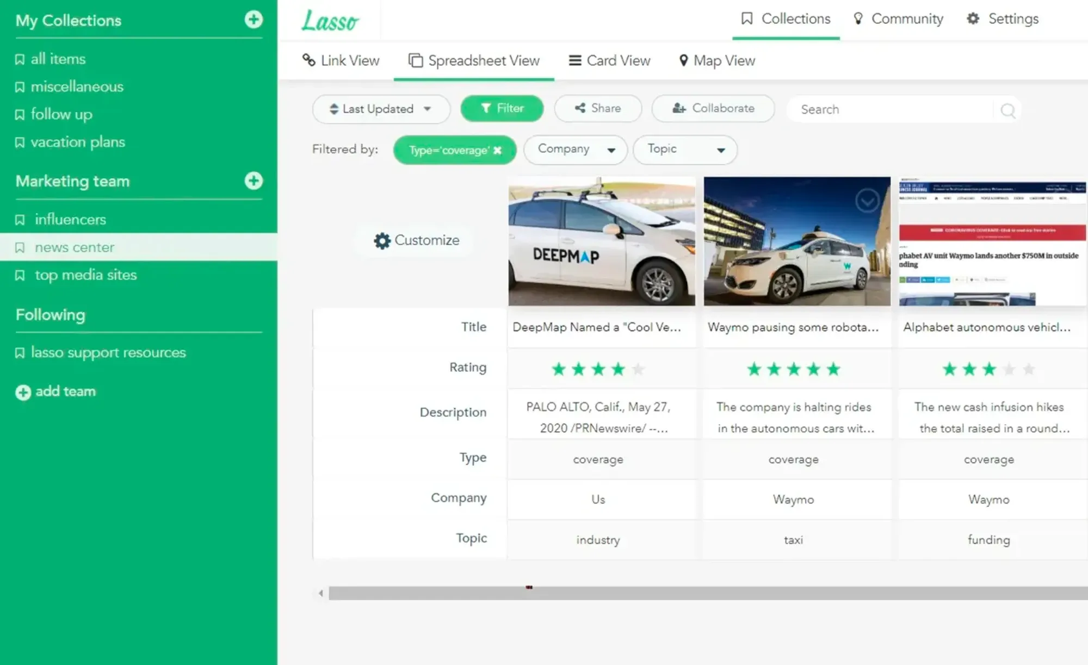This screenshot has height=665, width=1088.
Task: Click the horizontal scrollbar track
Action: 707,593
